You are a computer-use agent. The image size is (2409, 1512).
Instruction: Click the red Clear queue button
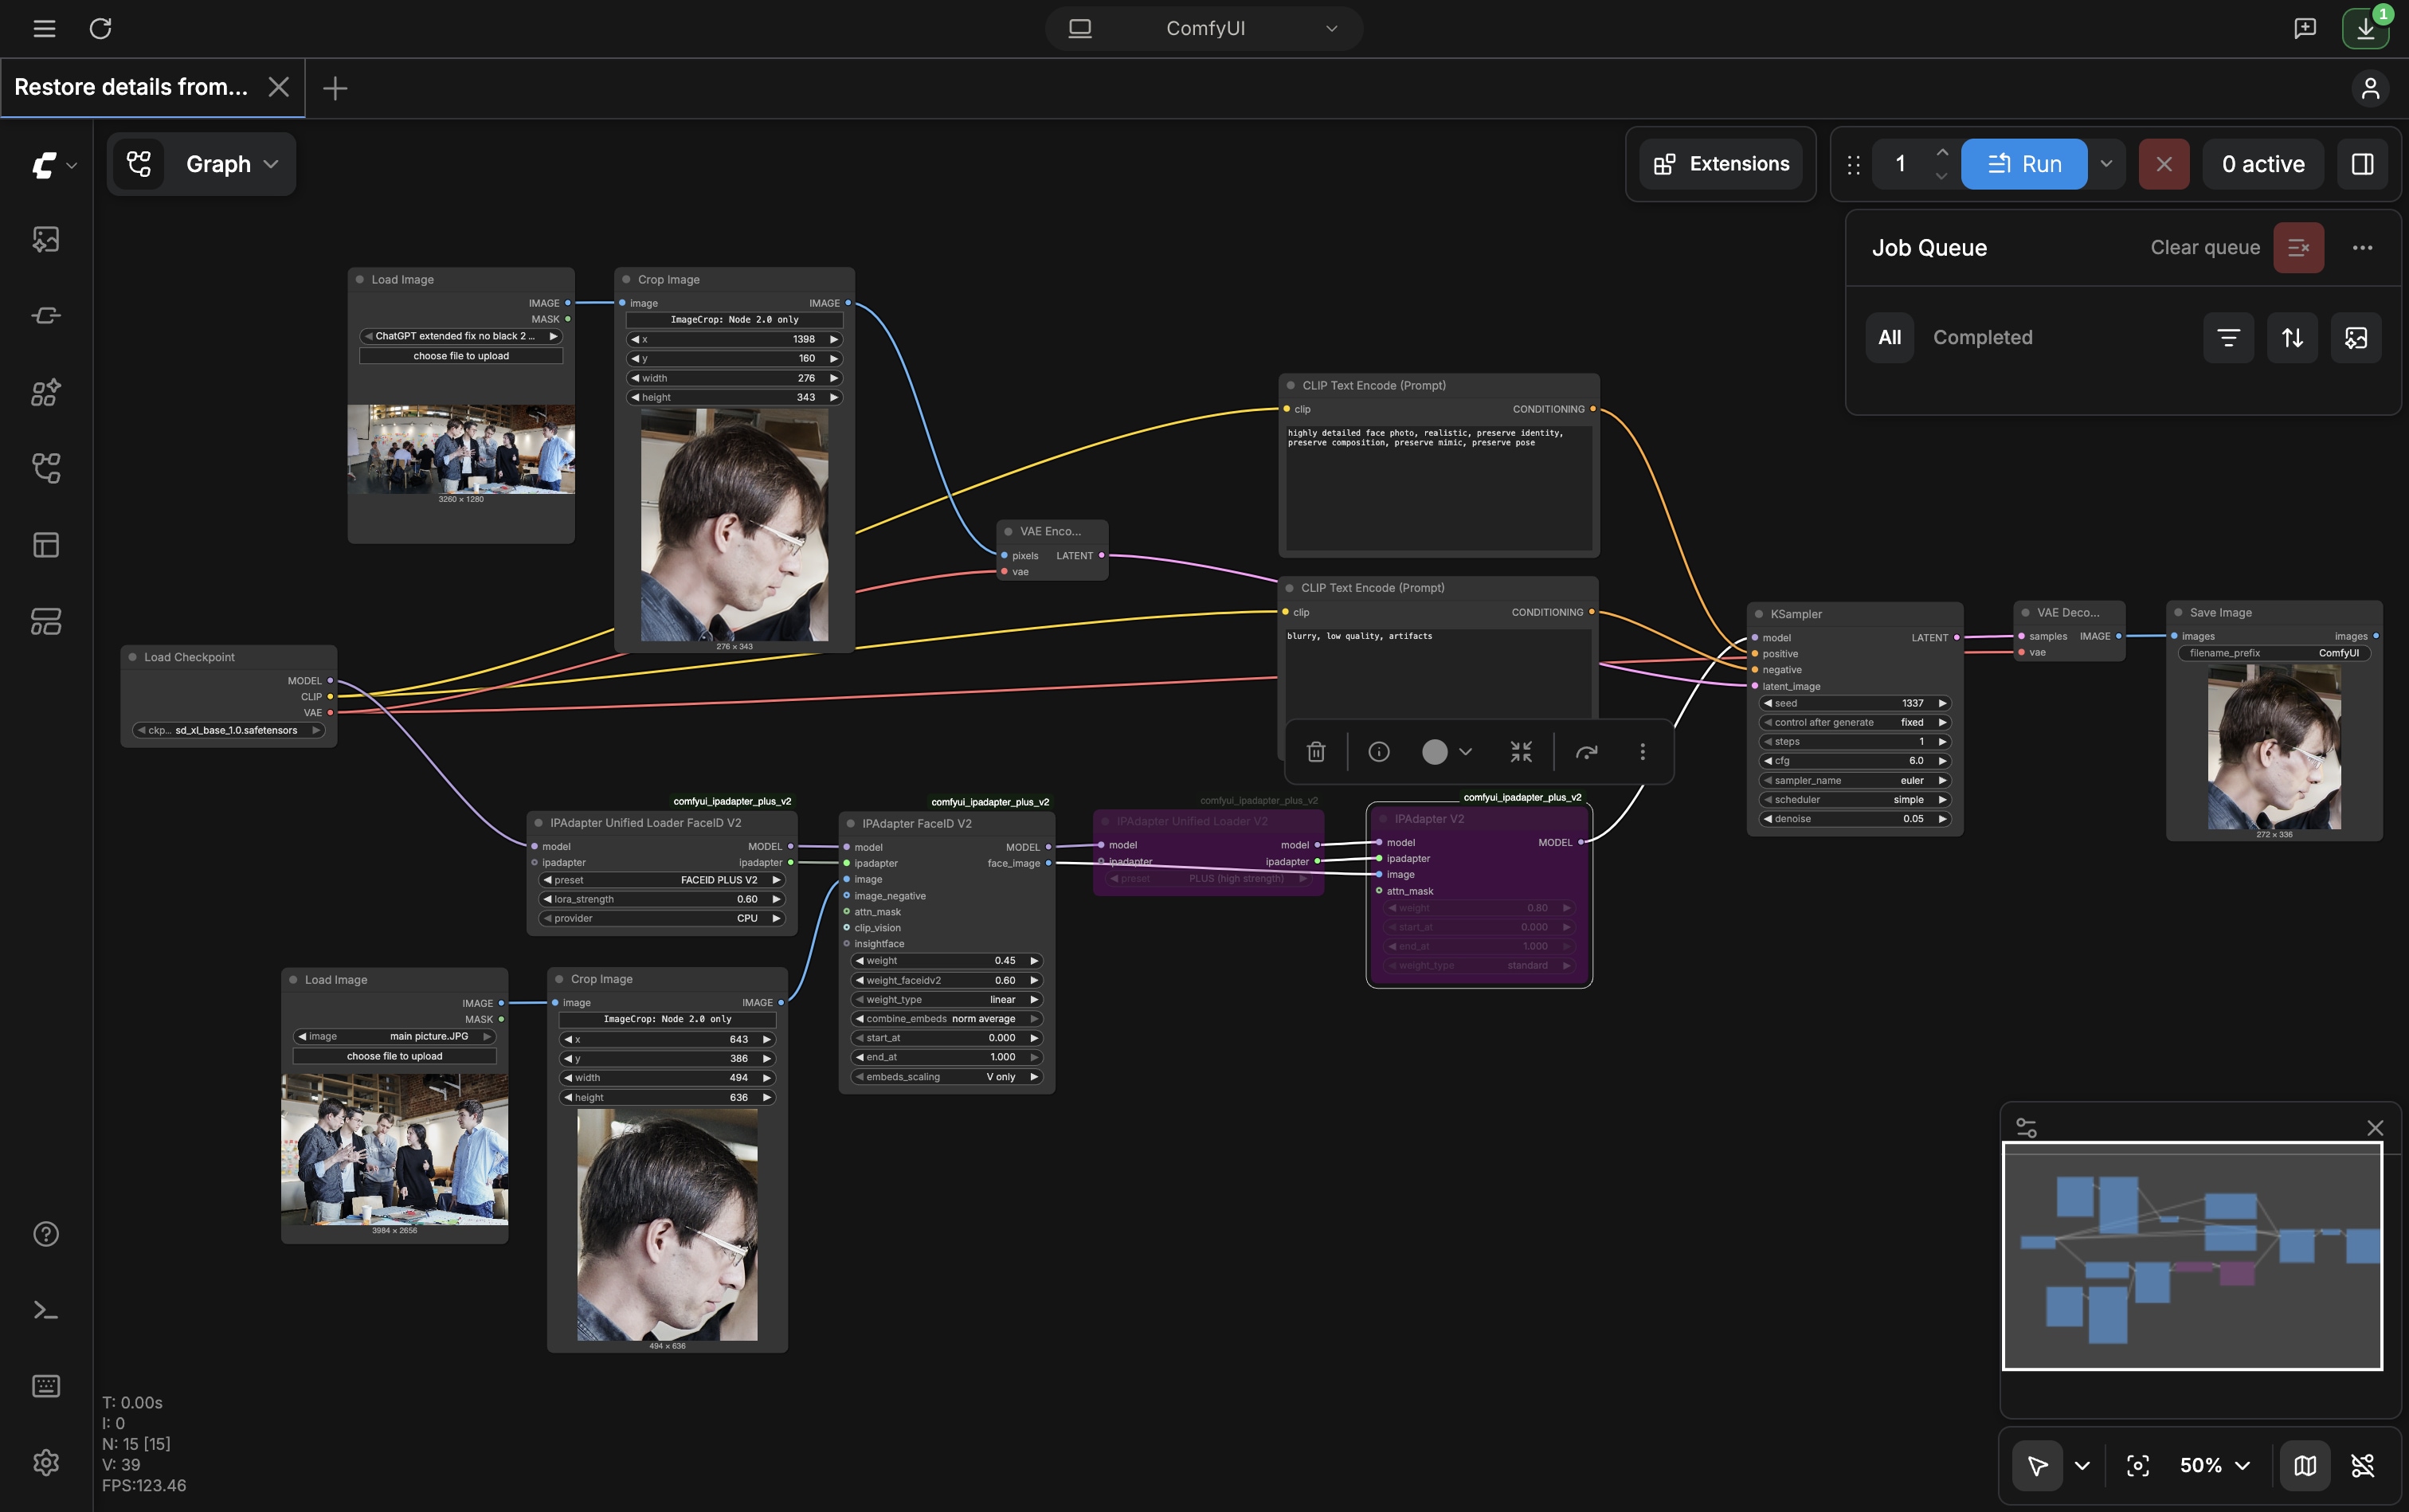(2298, 248)
